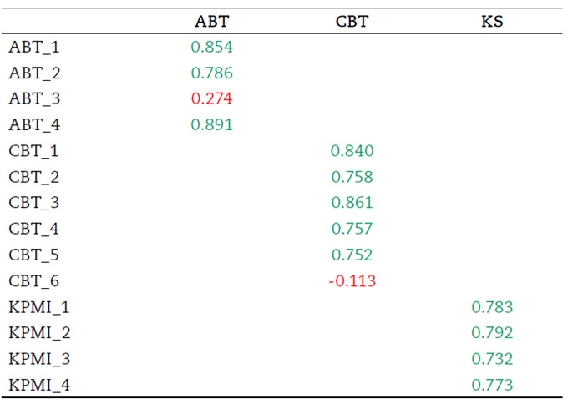Select the ABT_1 row label
The width and height of the screenshot is (568, 409).
34,48
